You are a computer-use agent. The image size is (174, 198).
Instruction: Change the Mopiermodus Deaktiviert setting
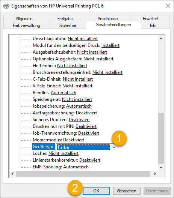point(74,140)
